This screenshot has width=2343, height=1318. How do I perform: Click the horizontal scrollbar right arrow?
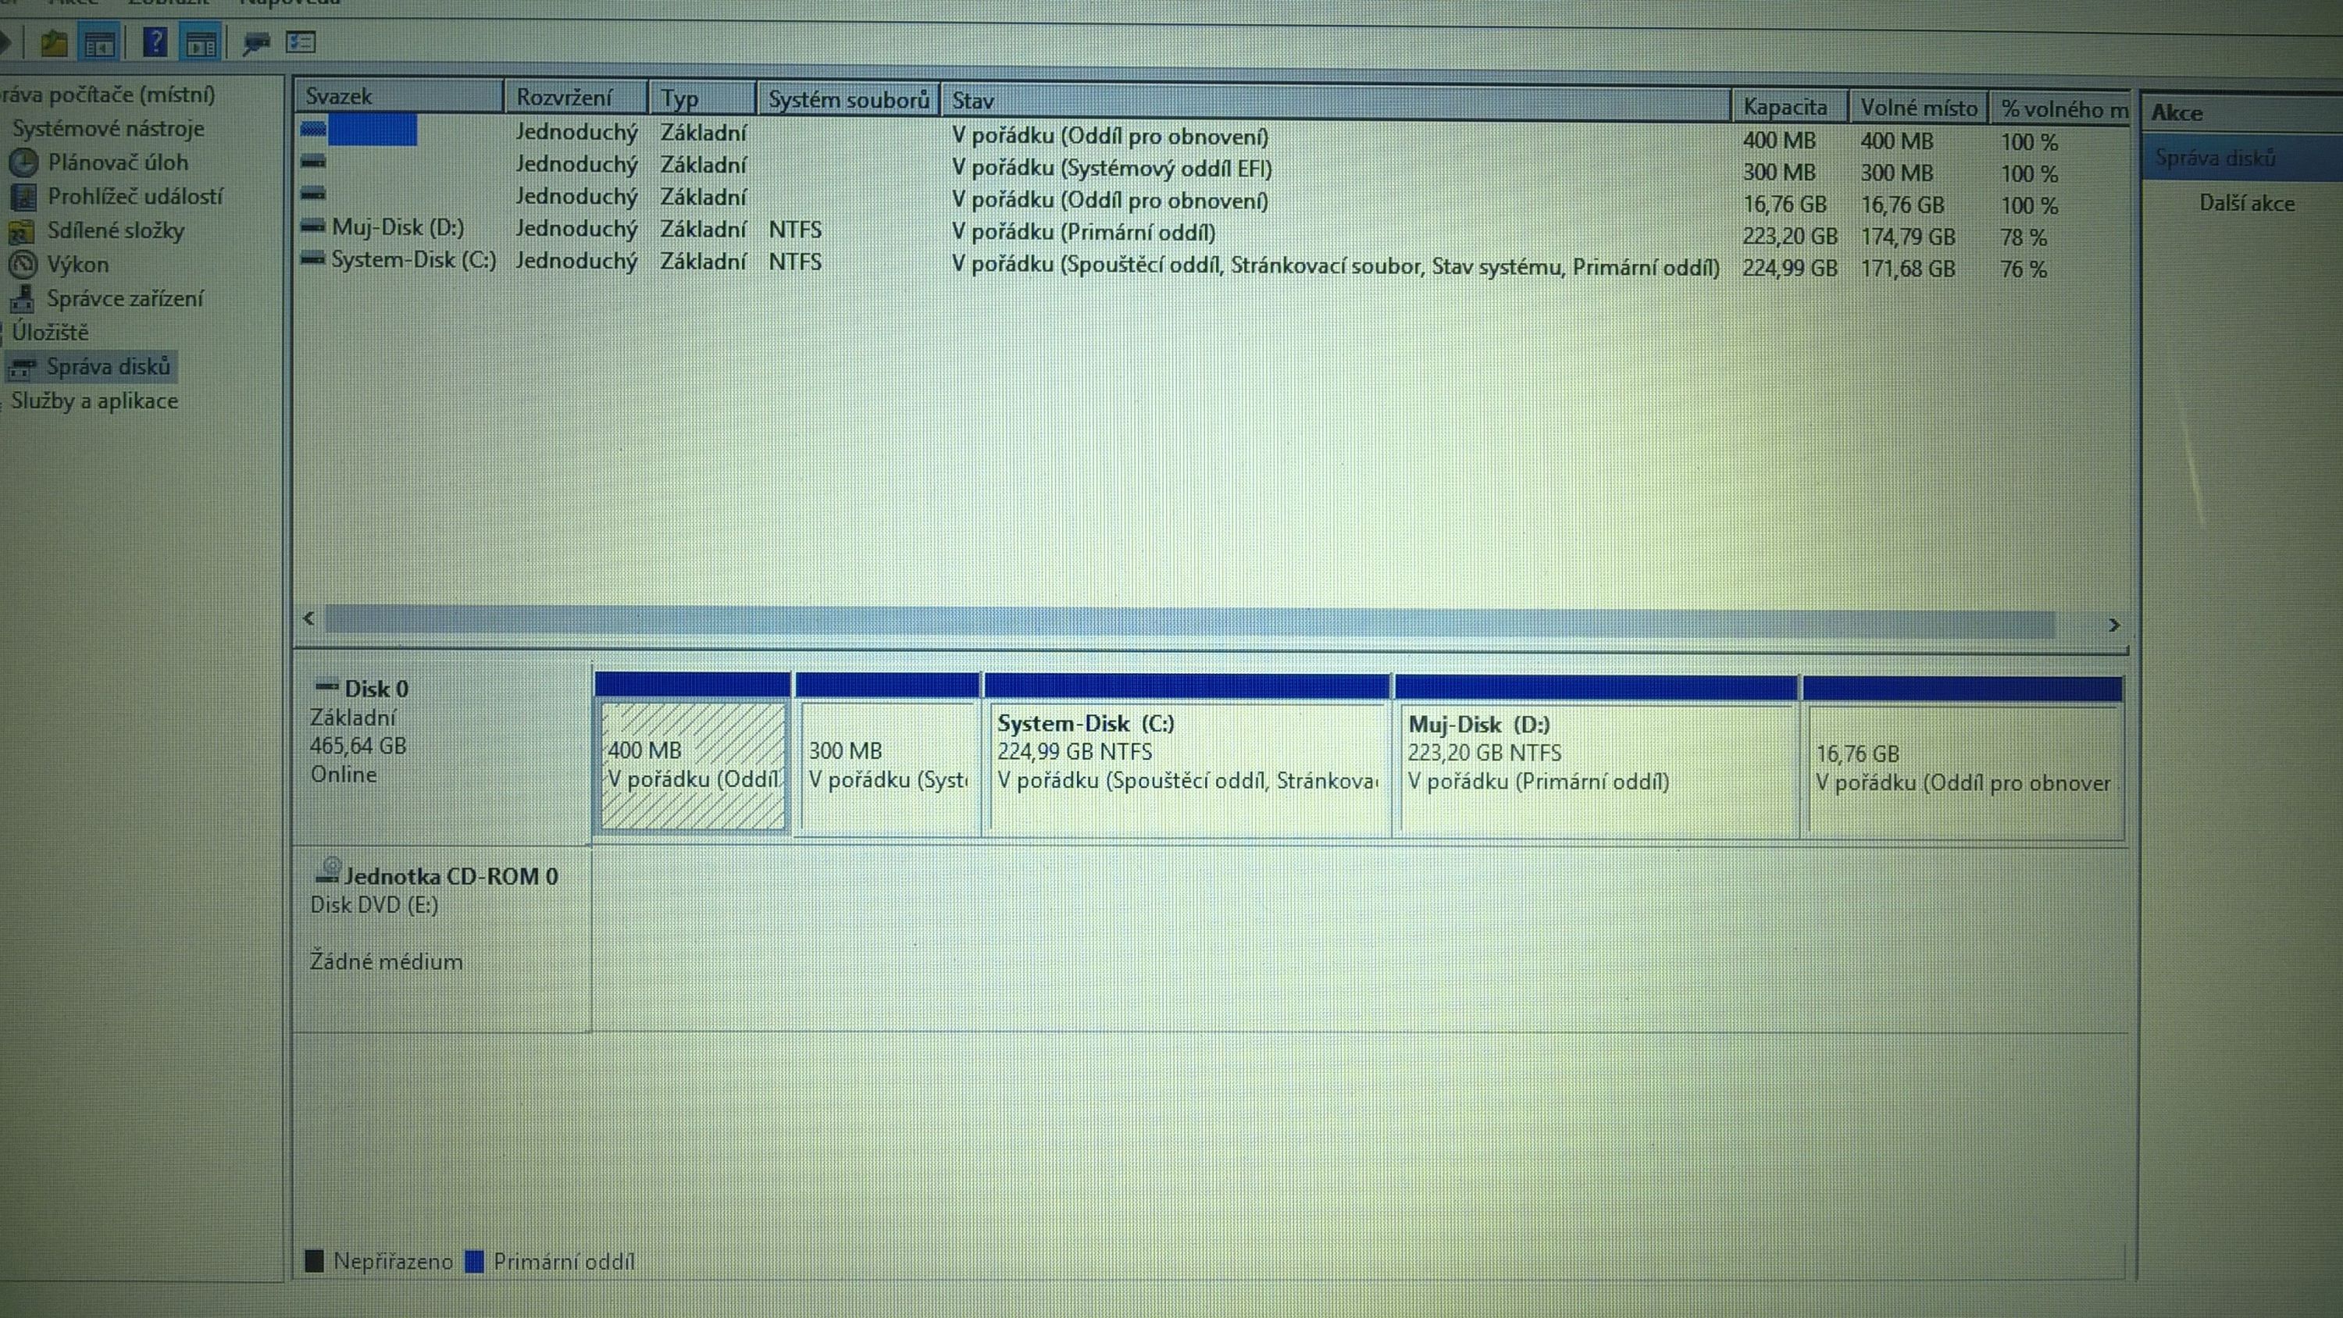point(2113,625)
